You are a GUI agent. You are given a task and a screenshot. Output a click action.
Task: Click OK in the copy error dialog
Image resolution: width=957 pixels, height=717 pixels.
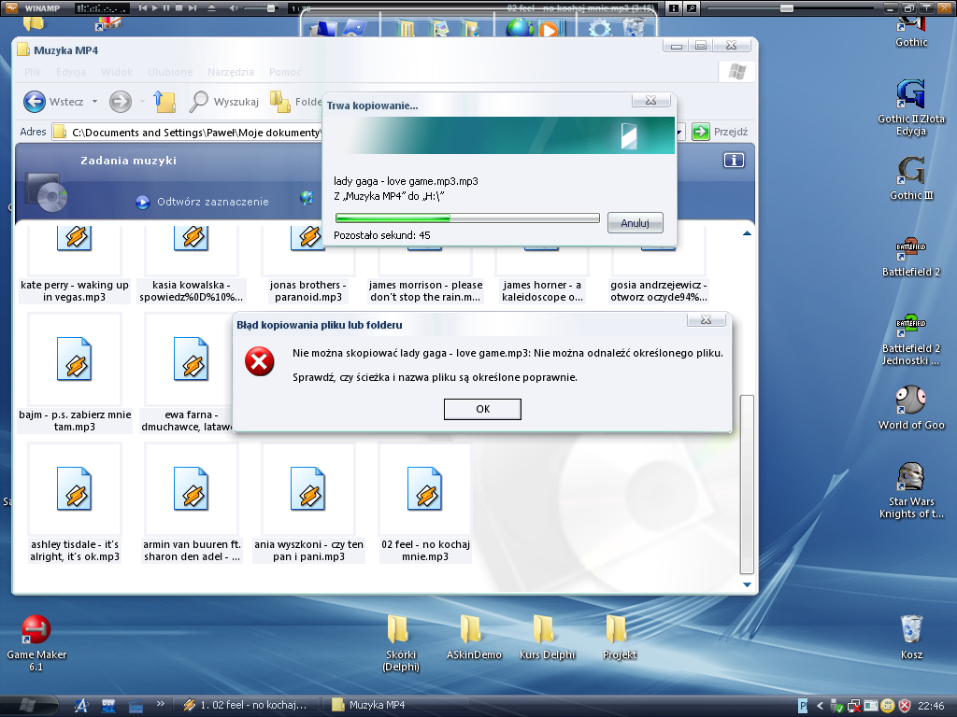pyautogui.click(x=482, y=409)
